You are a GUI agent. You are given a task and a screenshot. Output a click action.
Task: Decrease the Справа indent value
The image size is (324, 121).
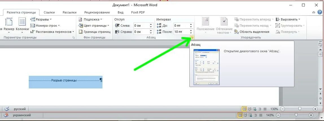pos(151,33)
